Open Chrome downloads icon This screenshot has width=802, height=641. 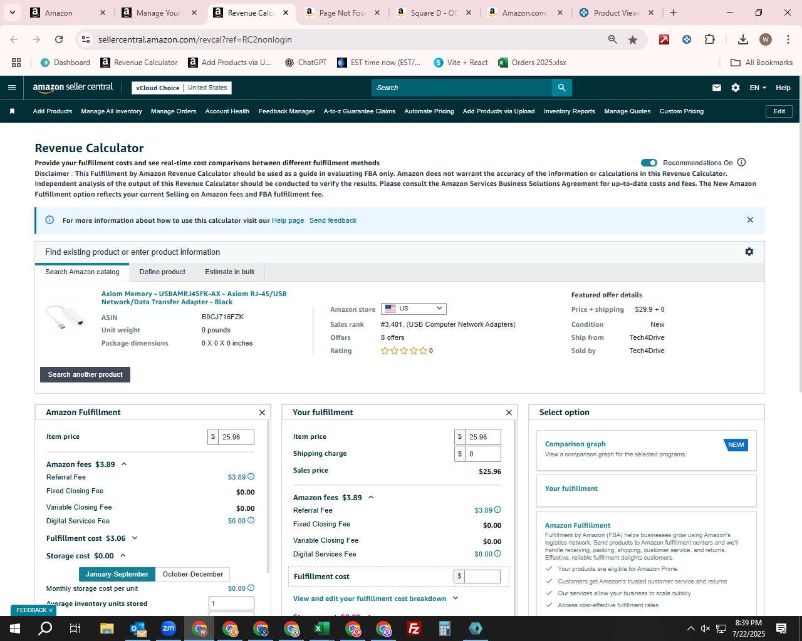click(743, 39)
